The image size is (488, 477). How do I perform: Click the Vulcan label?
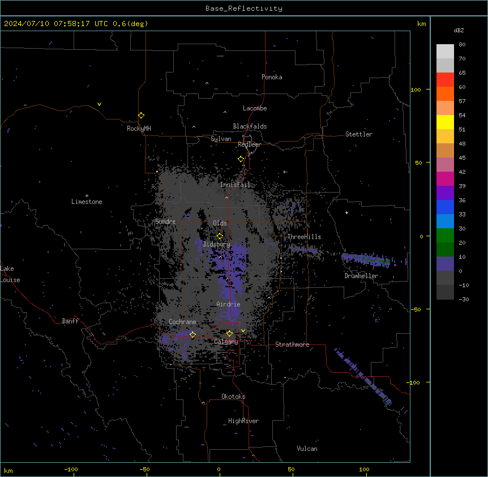[307, 449]
